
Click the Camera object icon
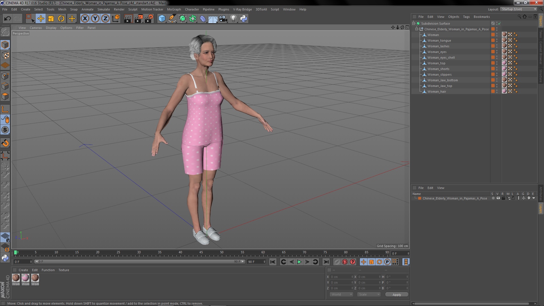[x=223, y=19]
